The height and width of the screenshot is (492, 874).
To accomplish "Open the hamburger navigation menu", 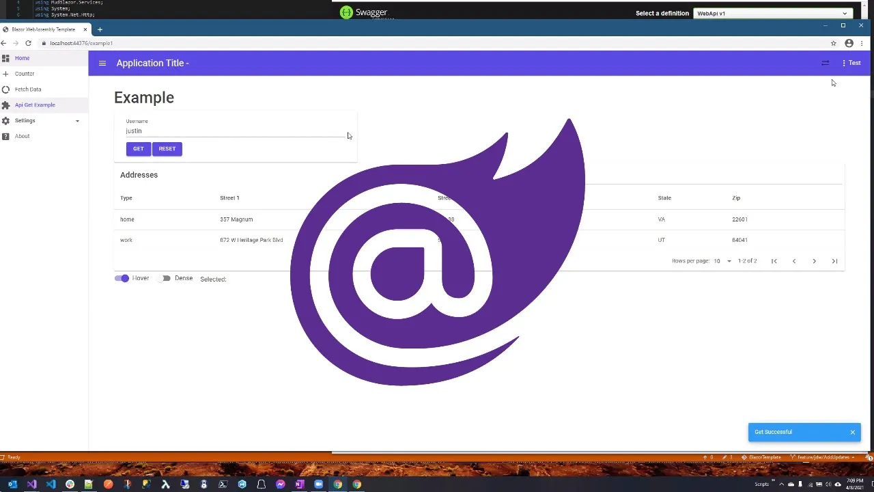I will click(102, 63).
